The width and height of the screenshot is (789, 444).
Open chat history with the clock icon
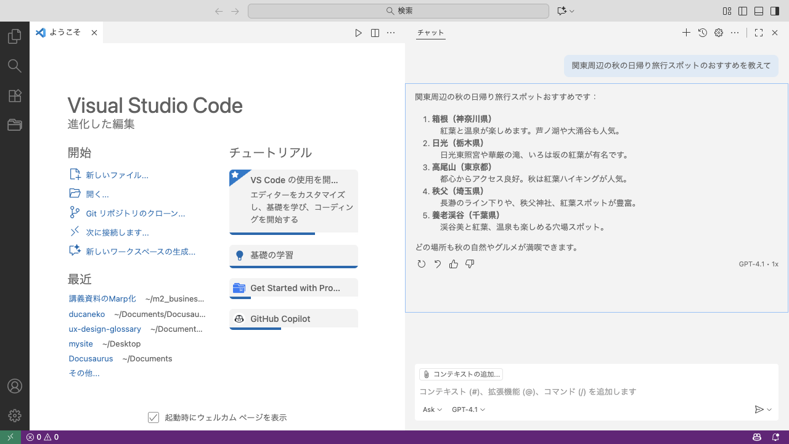pyautogui.click(x=702, y=33)
